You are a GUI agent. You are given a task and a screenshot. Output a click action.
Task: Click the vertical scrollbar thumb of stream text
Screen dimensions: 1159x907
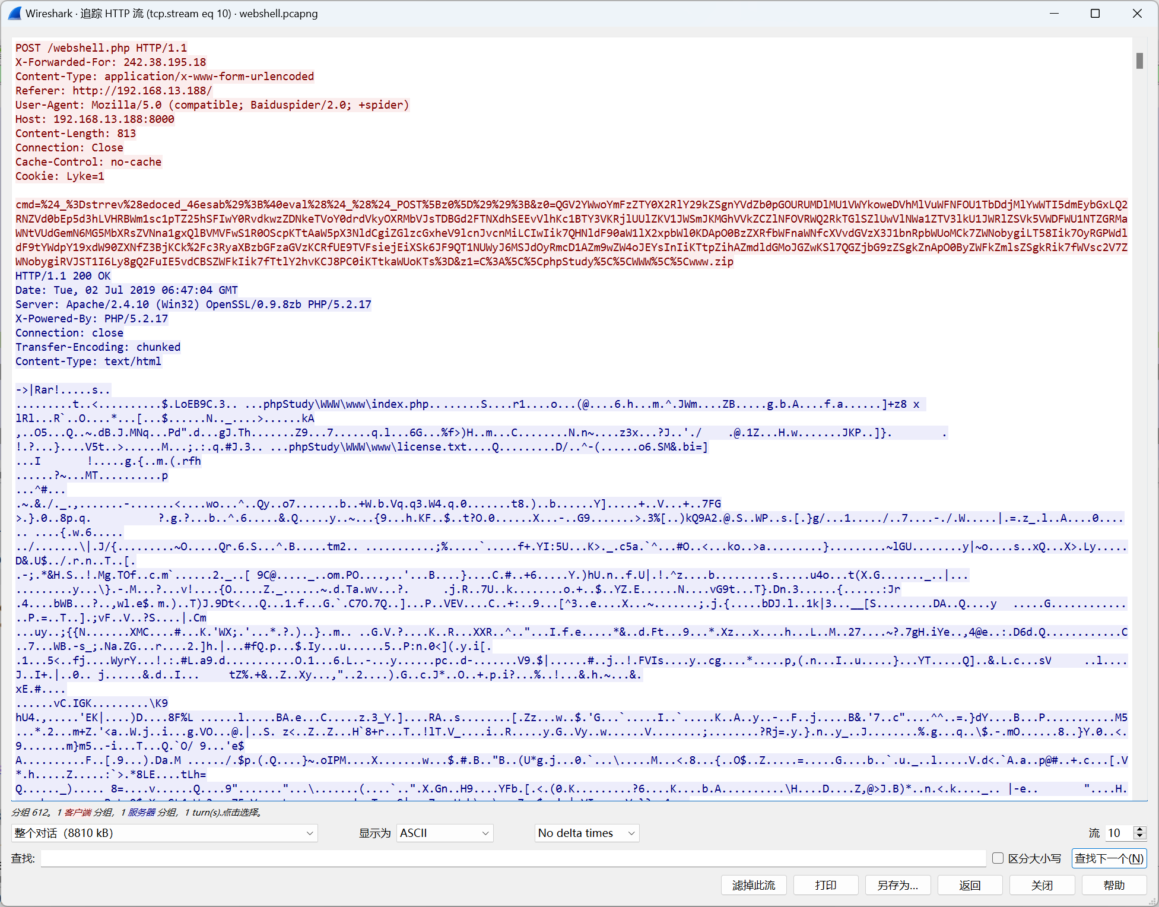1139,61
